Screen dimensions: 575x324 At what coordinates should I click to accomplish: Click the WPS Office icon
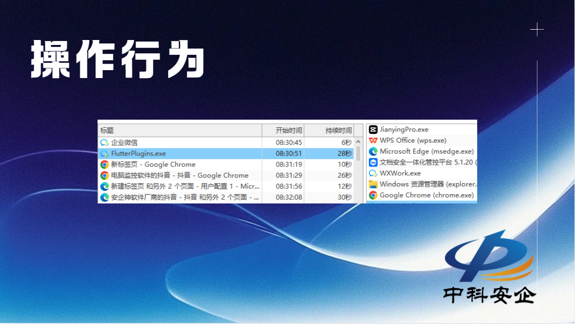pyautogui.click(x=373, y=140)
